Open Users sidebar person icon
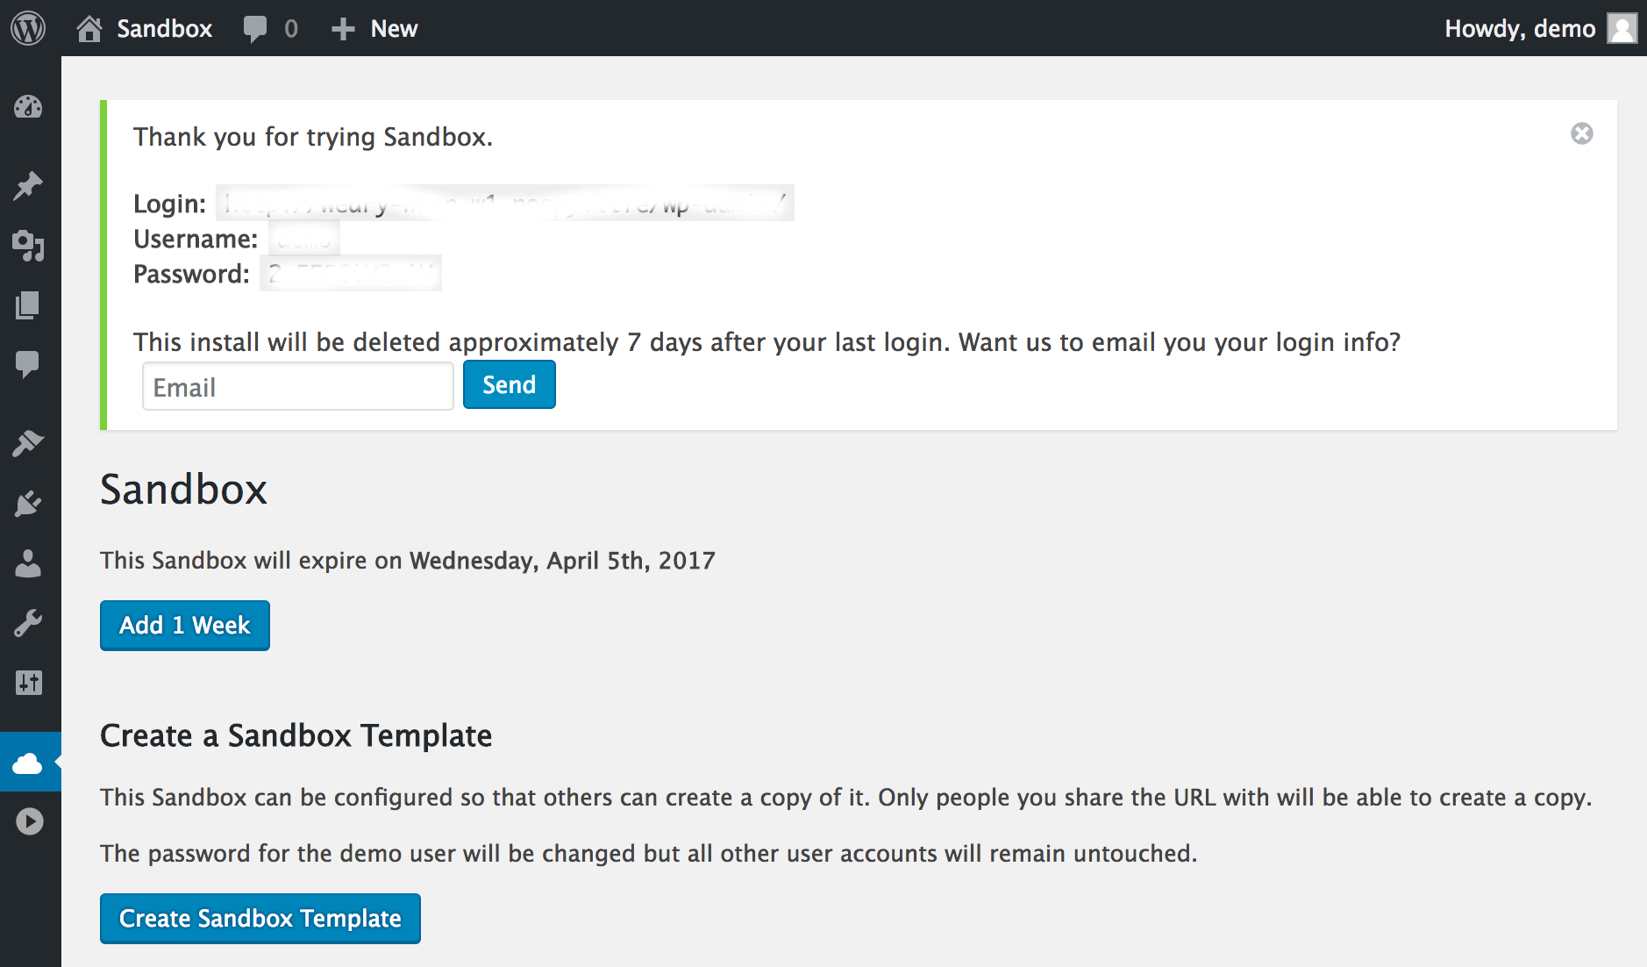Image resolution: width=1647 pixels, height=967 pixels. tap(28, 563)
